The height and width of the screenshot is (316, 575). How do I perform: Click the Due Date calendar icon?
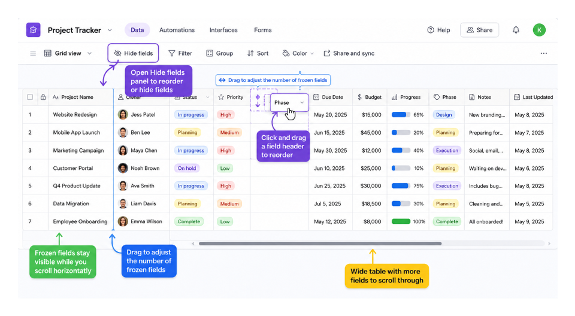click(316, 97)
